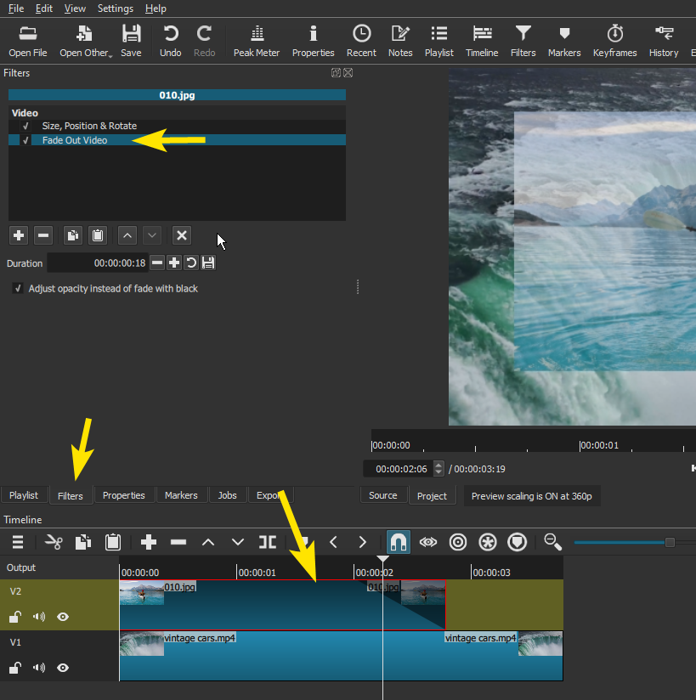This screenshot has width=696, height=700.
Task: Open the View menu
Action: 75,8
